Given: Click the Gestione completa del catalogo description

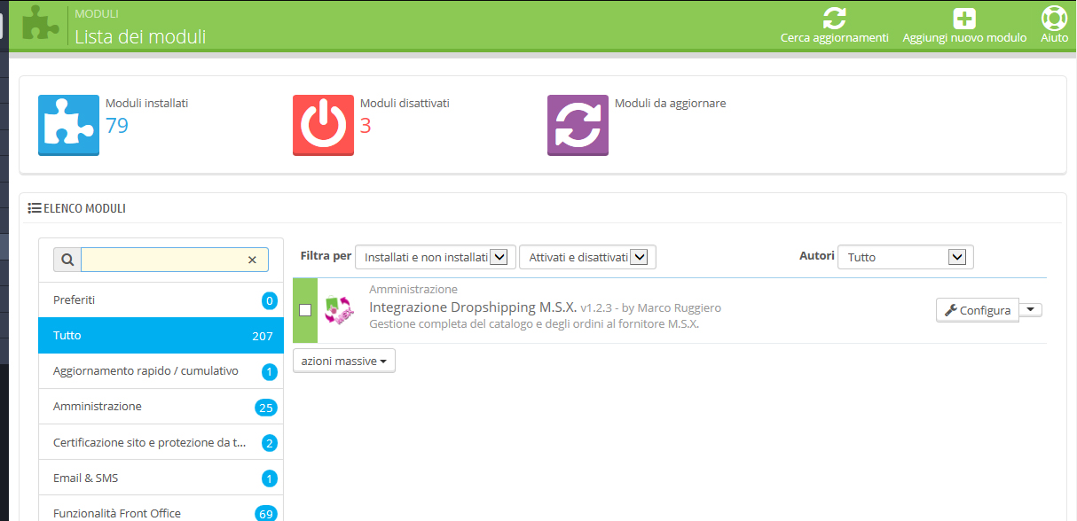Looking at the screenshot, I should (534, 324).
